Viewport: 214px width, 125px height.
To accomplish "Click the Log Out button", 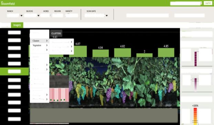I will coord(208,3).
